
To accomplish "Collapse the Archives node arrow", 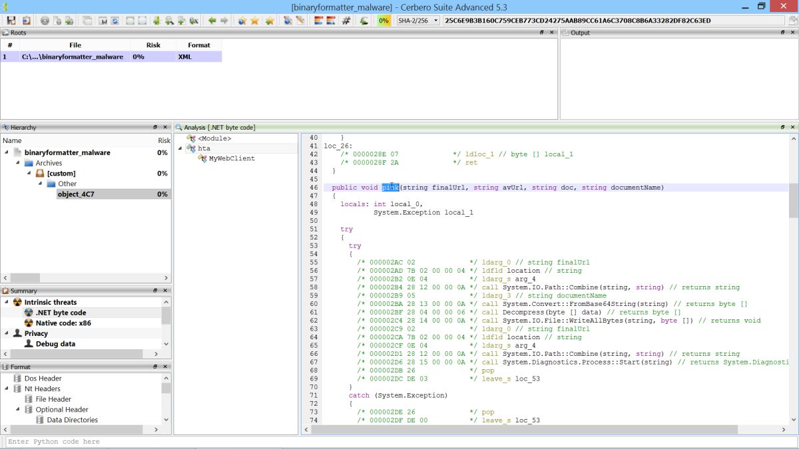I will pos(18,163).
